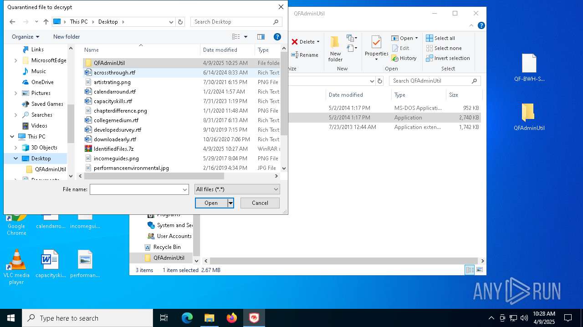Click the Search QFAdminUtil box
The image size is (583, 327).
(x=435, y=81)
